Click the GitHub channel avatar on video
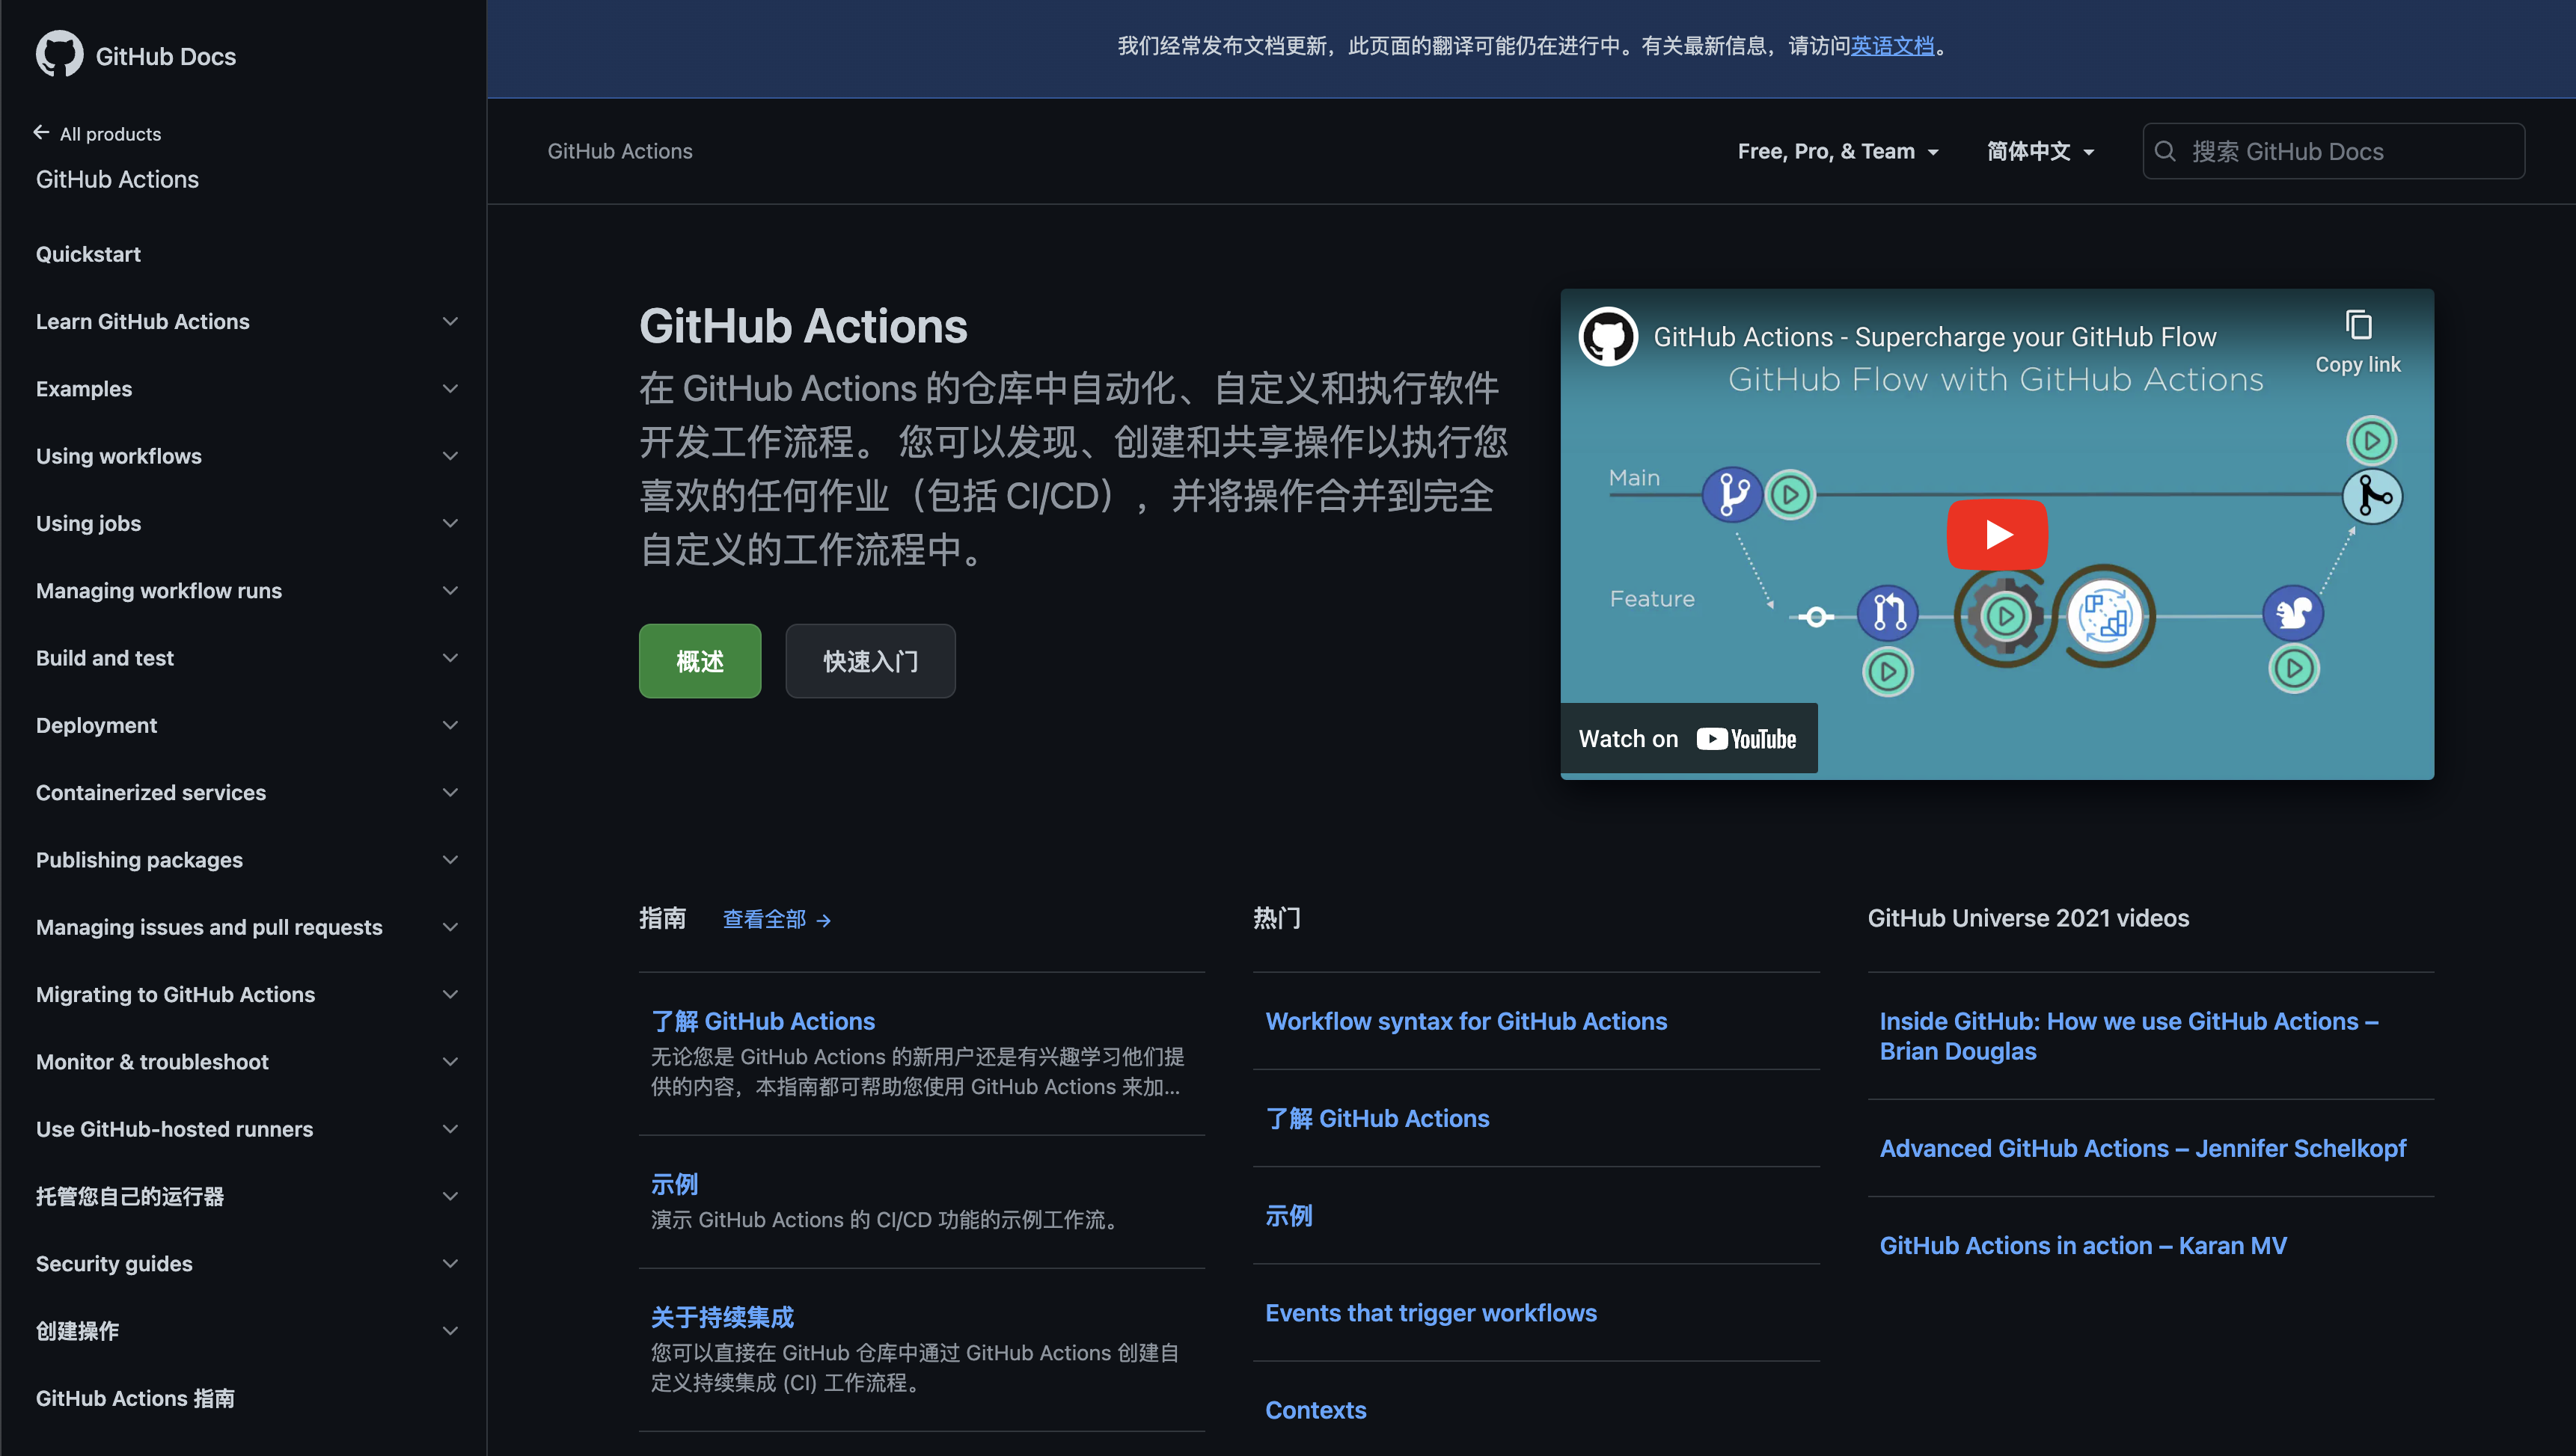The width and height of the screenshot is (2576, 1456). (x=1608, y=337)
